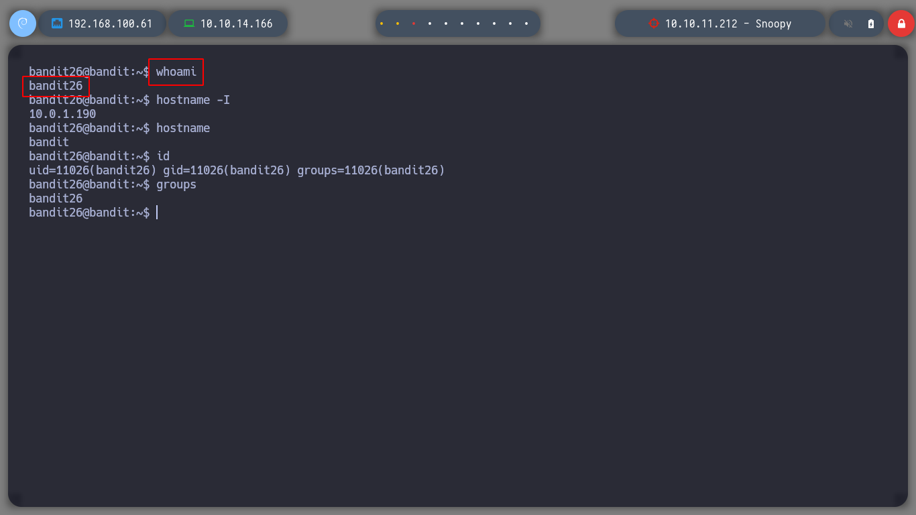The width and height of the screenshot is (916, 515).
Task: Click the gid=11026(bandit26) text
Action: pyautogui.click(x=227, y=170)
